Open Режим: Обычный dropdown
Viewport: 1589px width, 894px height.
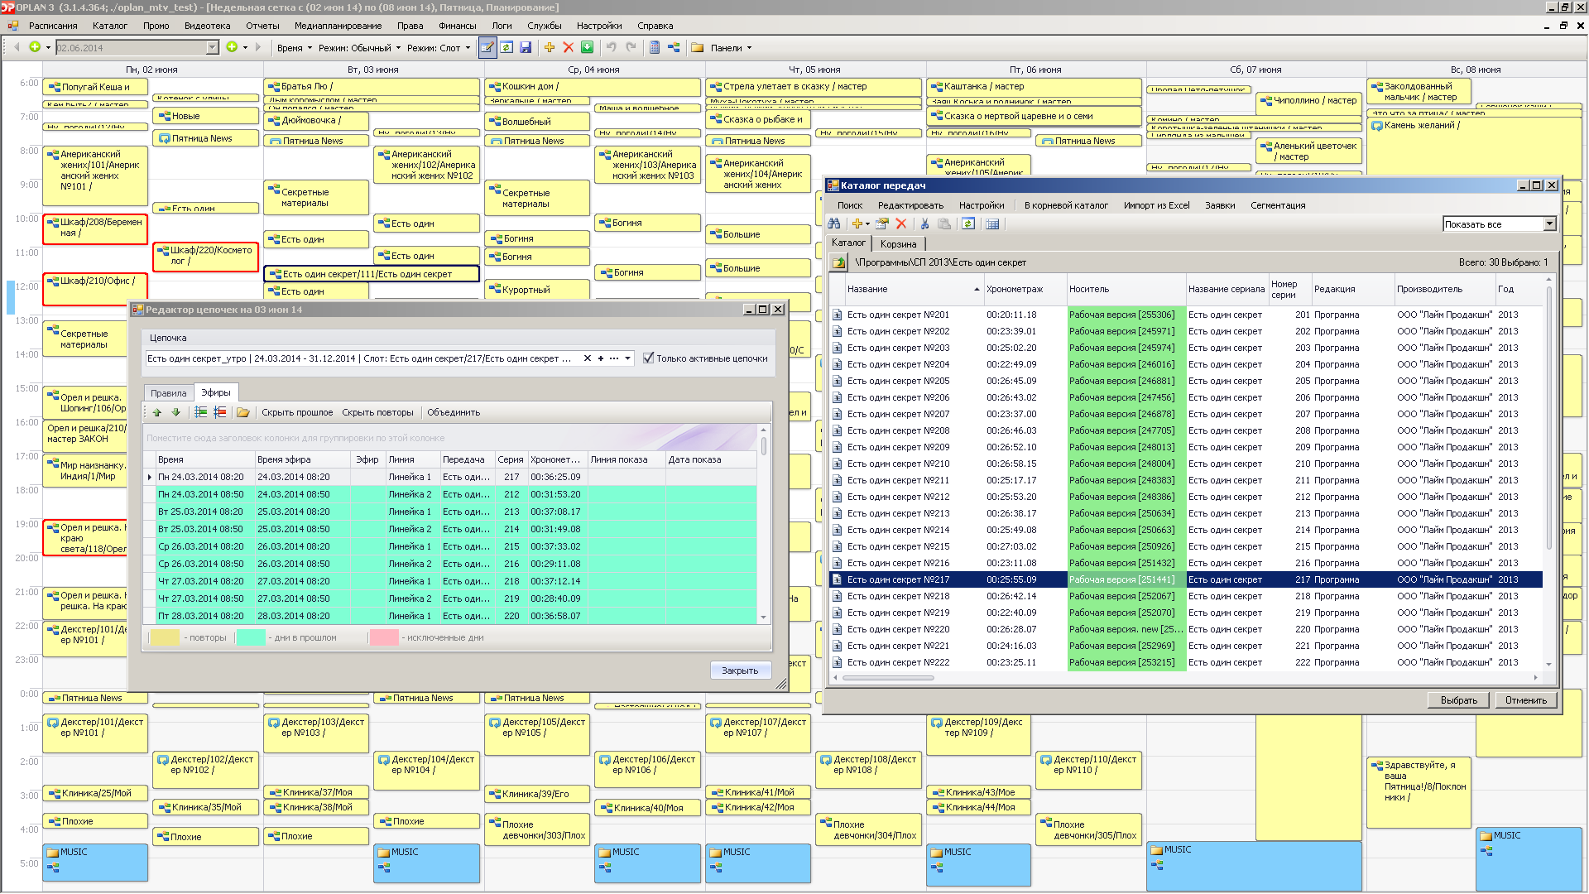(359, 48)
